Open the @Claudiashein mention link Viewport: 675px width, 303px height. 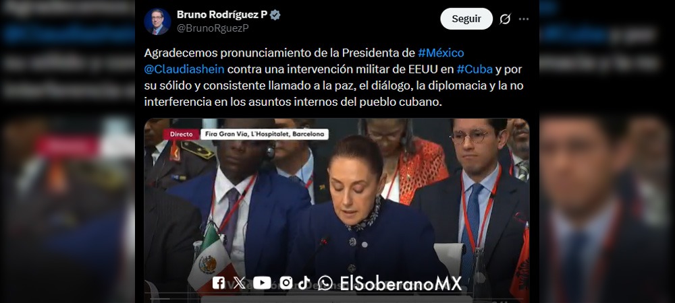184,69
